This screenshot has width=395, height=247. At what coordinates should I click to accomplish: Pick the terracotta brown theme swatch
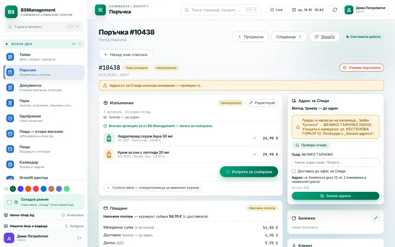(x=51, y=189)
